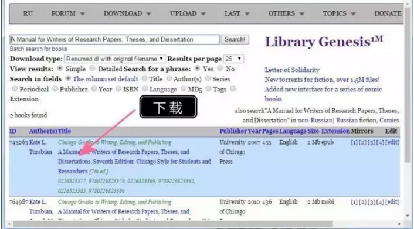Viewport: 414px width, 229px height.
Task: Open the Download type dropdown
Action: tap(115, 59)
